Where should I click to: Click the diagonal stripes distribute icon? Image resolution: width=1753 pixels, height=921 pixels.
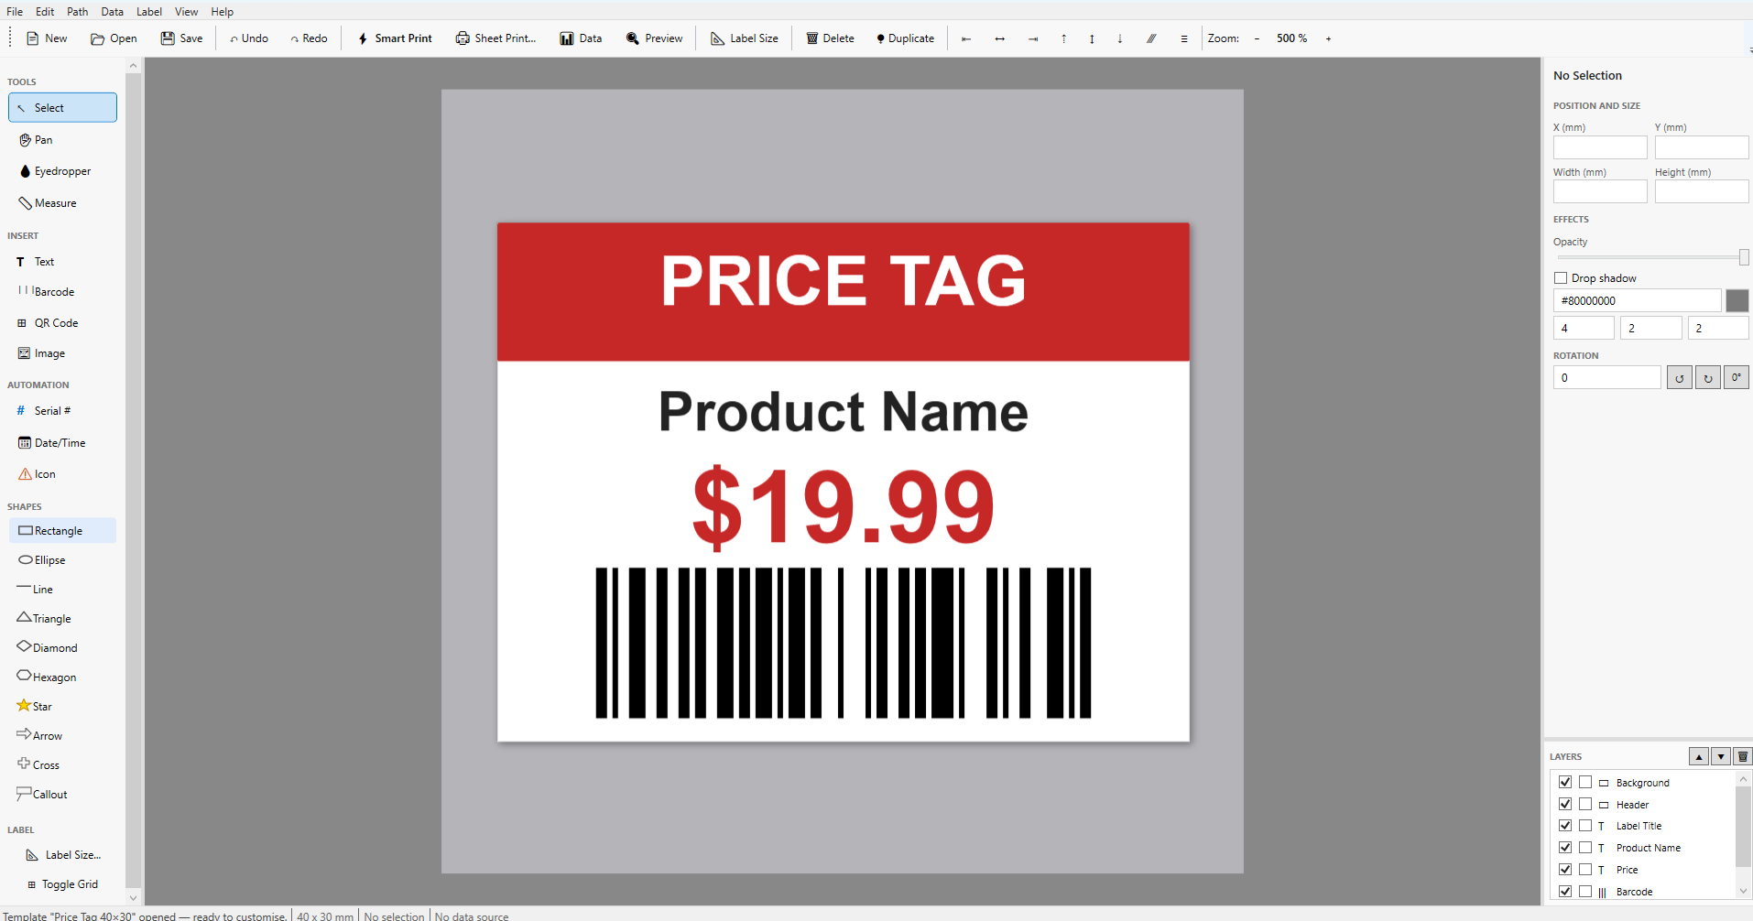[1152, 38]
